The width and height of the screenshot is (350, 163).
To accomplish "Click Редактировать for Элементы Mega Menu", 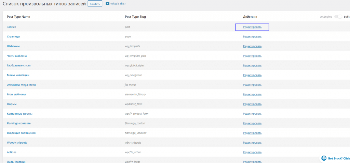I will click(x=252, y=85).
